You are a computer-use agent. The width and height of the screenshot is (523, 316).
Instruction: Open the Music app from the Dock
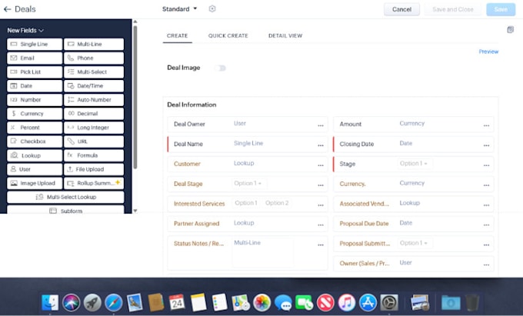coord(347,303)
